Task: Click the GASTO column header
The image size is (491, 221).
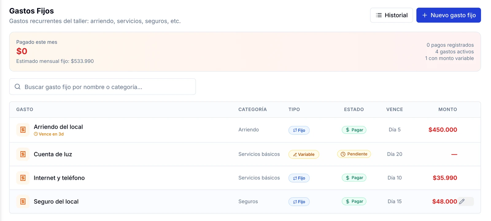Action: click(x=25, y=109)
